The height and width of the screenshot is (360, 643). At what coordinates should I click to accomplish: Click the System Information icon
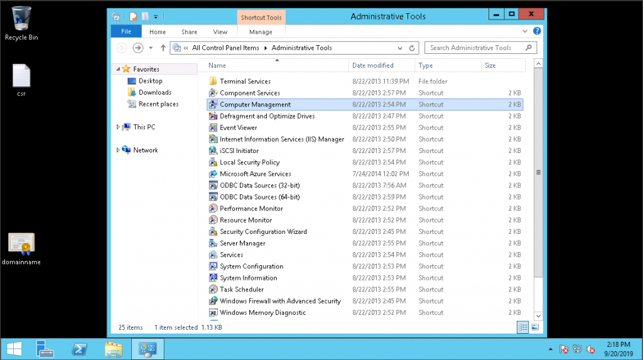(x=213, y=278)
